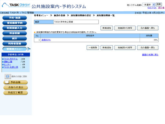165x124 pixels.
Task: Open the 利用者登録 menu
Action: pyautogui.click(x=15, y=44)
